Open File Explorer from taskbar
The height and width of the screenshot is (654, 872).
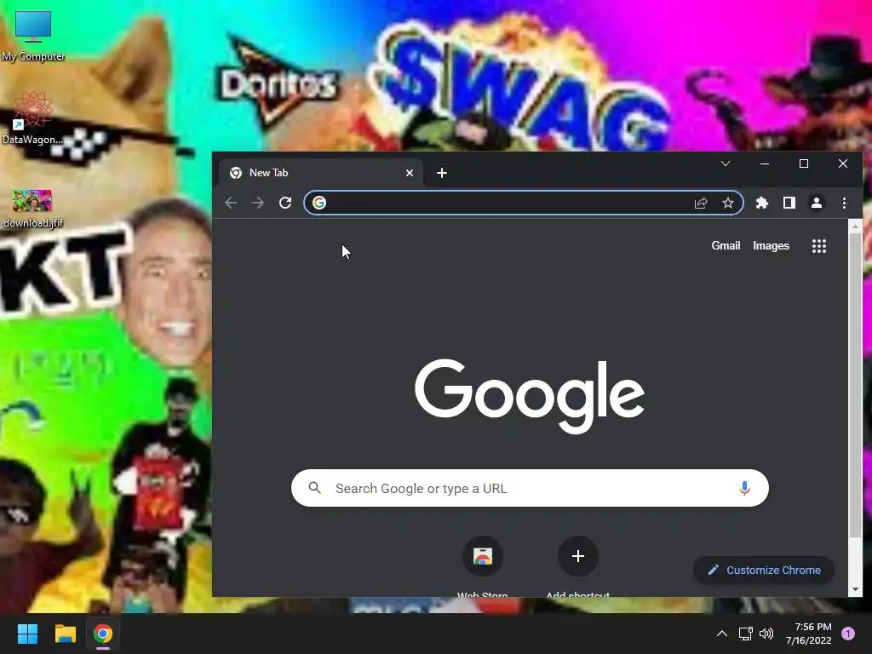click(x=65, y=634)
